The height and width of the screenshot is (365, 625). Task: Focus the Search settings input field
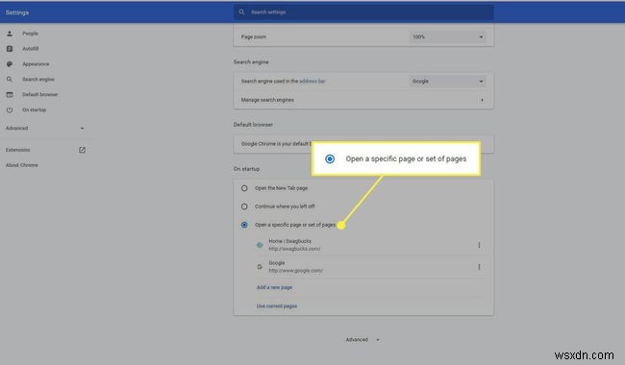(x=363, y=12)
